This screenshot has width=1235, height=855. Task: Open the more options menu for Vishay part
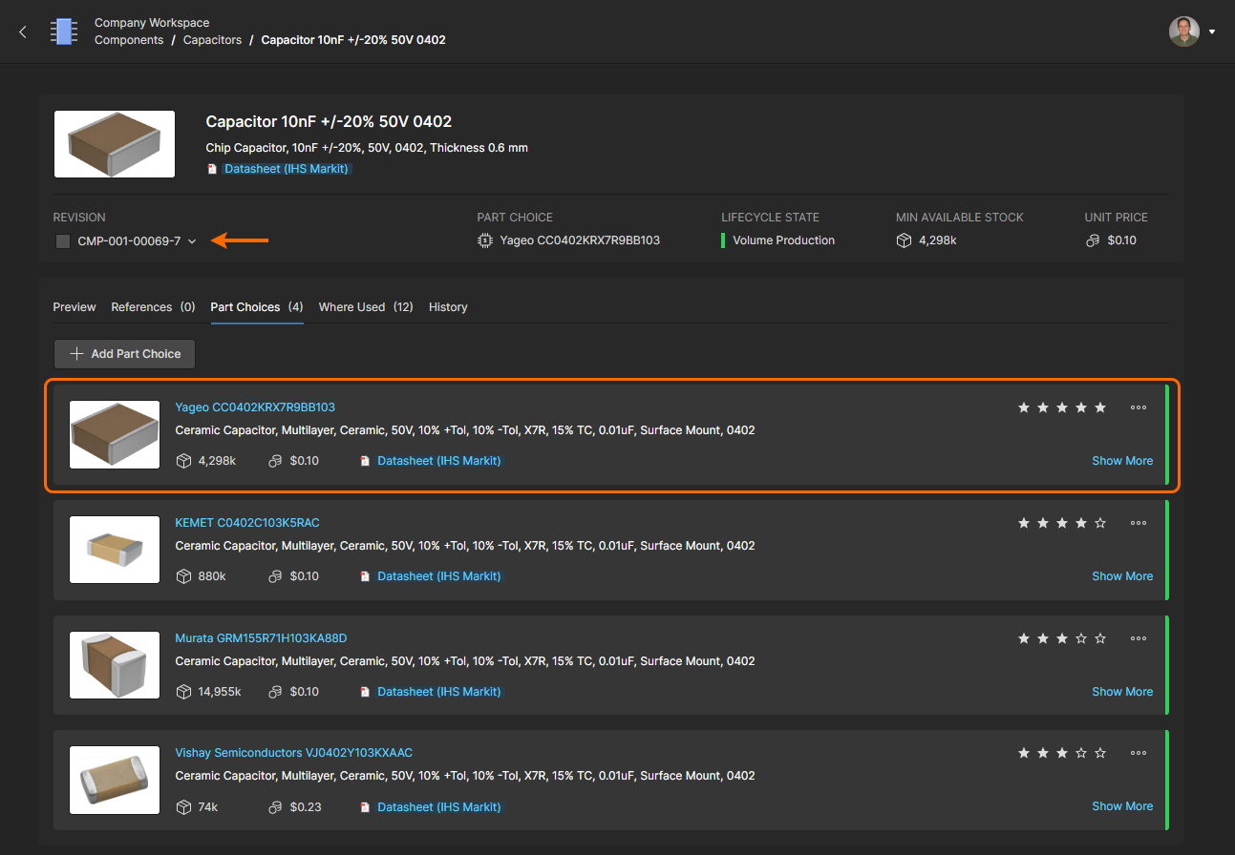click(1139, 753)
